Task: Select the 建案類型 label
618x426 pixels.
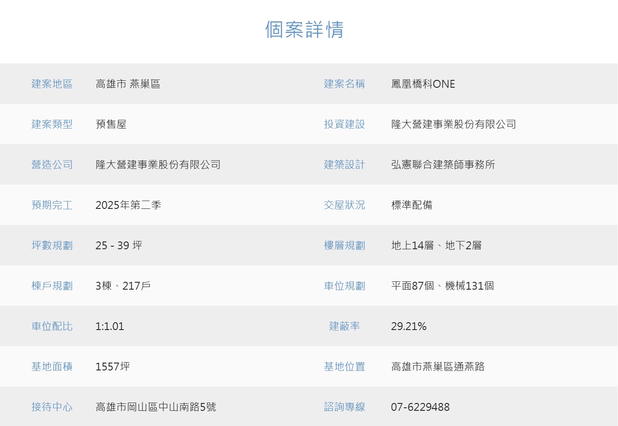Action: coord(52,124)
